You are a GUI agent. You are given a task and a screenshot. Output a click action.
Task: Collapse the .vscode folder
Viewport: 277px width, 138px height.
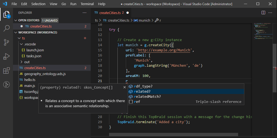(x=22, y=44)
